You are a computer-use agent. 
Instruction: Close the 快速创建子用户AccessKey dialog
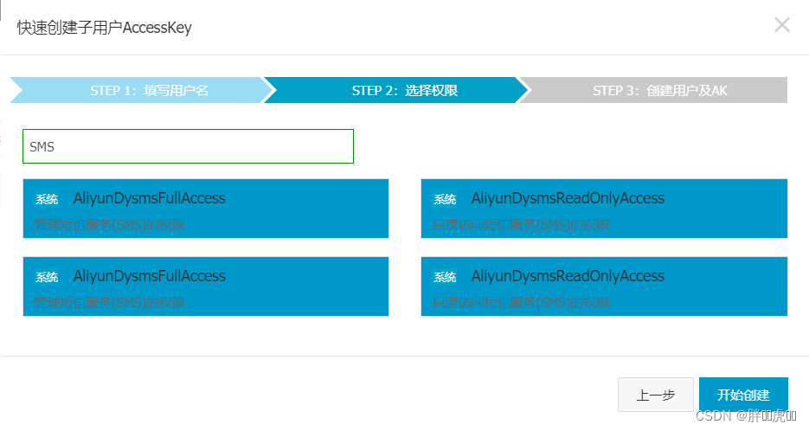781,25
